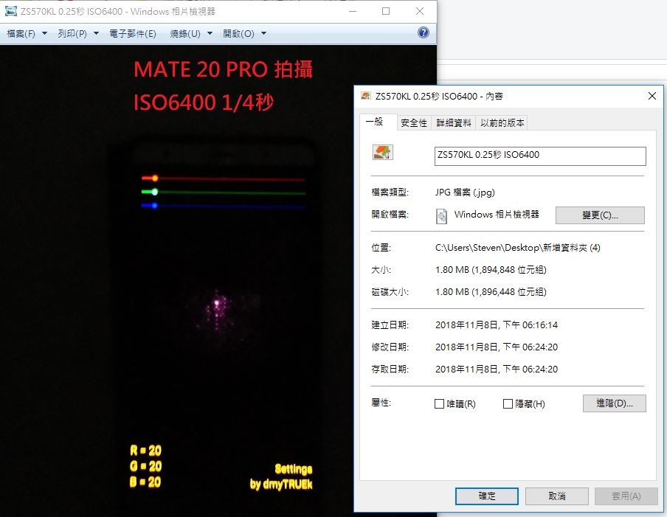Image resolution: width=667 pixels, height=517 pixels.
Task: Switch to the 詳細資料 tab
Action: 454,123
